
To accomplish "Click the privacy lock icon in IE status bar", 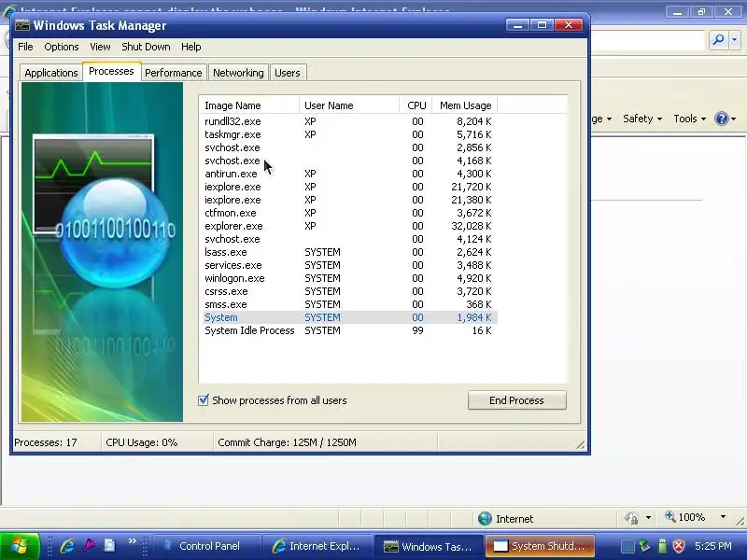I will pyautogui.click(x=632, y=518).
